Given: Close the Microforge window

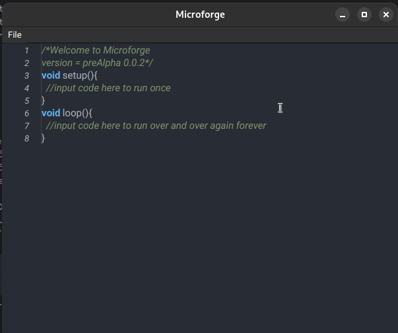Looking at the screenshot, I should click(386, 15).
